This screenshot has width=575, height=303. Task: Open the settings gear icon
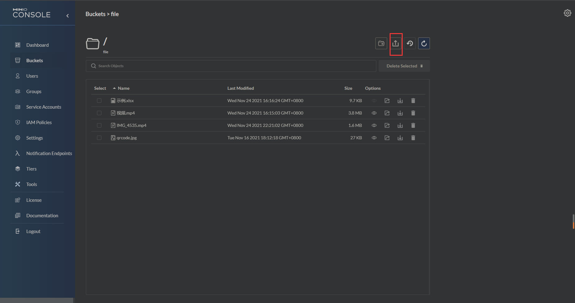click(x=567, y=13)
